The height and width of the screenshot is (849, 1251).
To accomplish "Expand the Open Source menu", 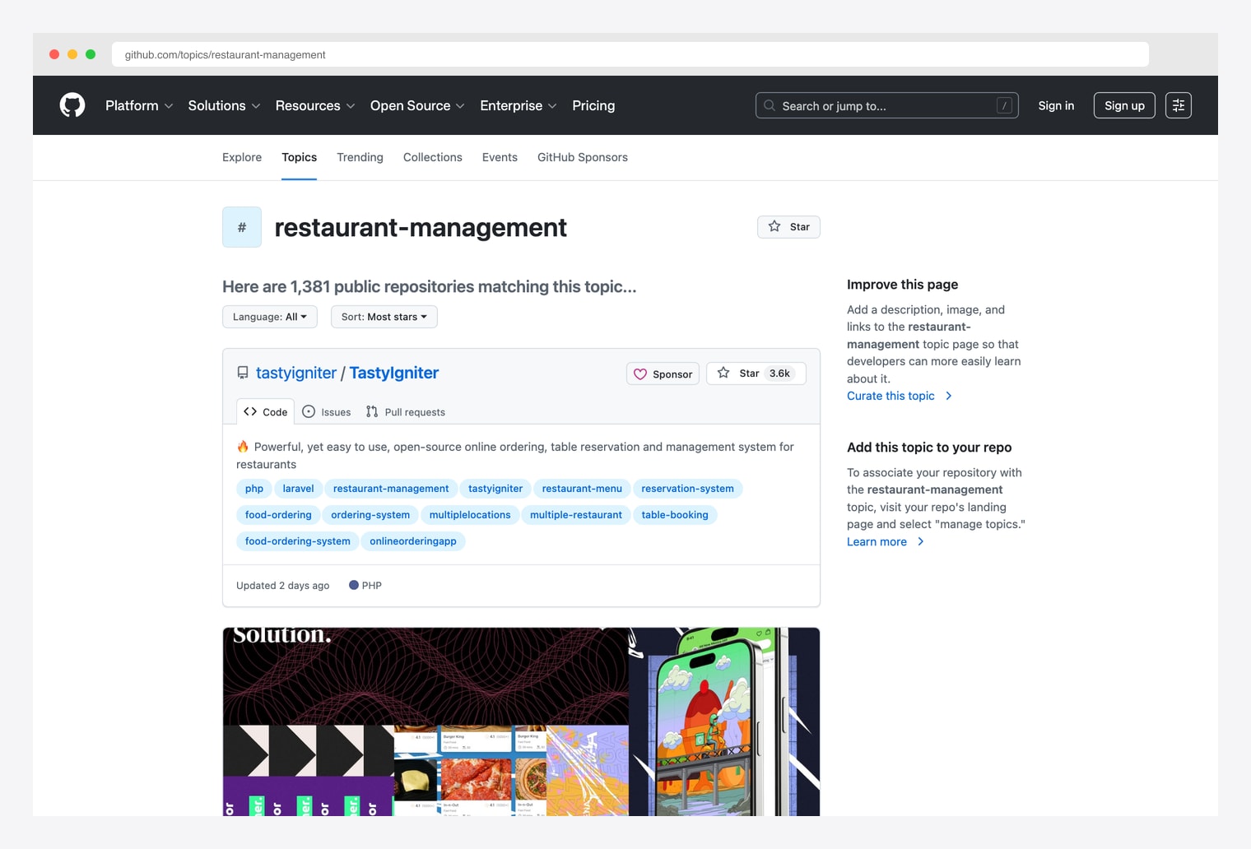I will click(x=417, y=105).
